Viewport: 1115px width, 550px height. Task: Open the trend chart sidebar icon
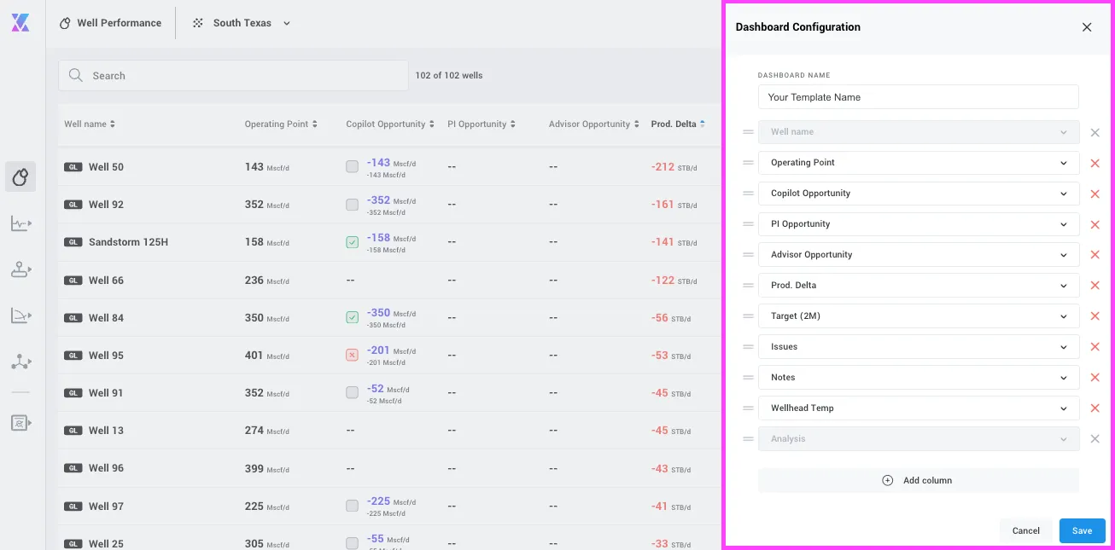(x=20, y=223)
